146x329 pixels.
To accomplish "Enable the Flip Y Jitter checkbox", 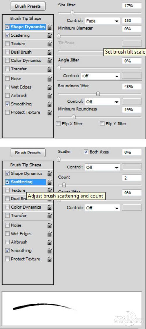I will pyautogui.click(x=102, y=124).
